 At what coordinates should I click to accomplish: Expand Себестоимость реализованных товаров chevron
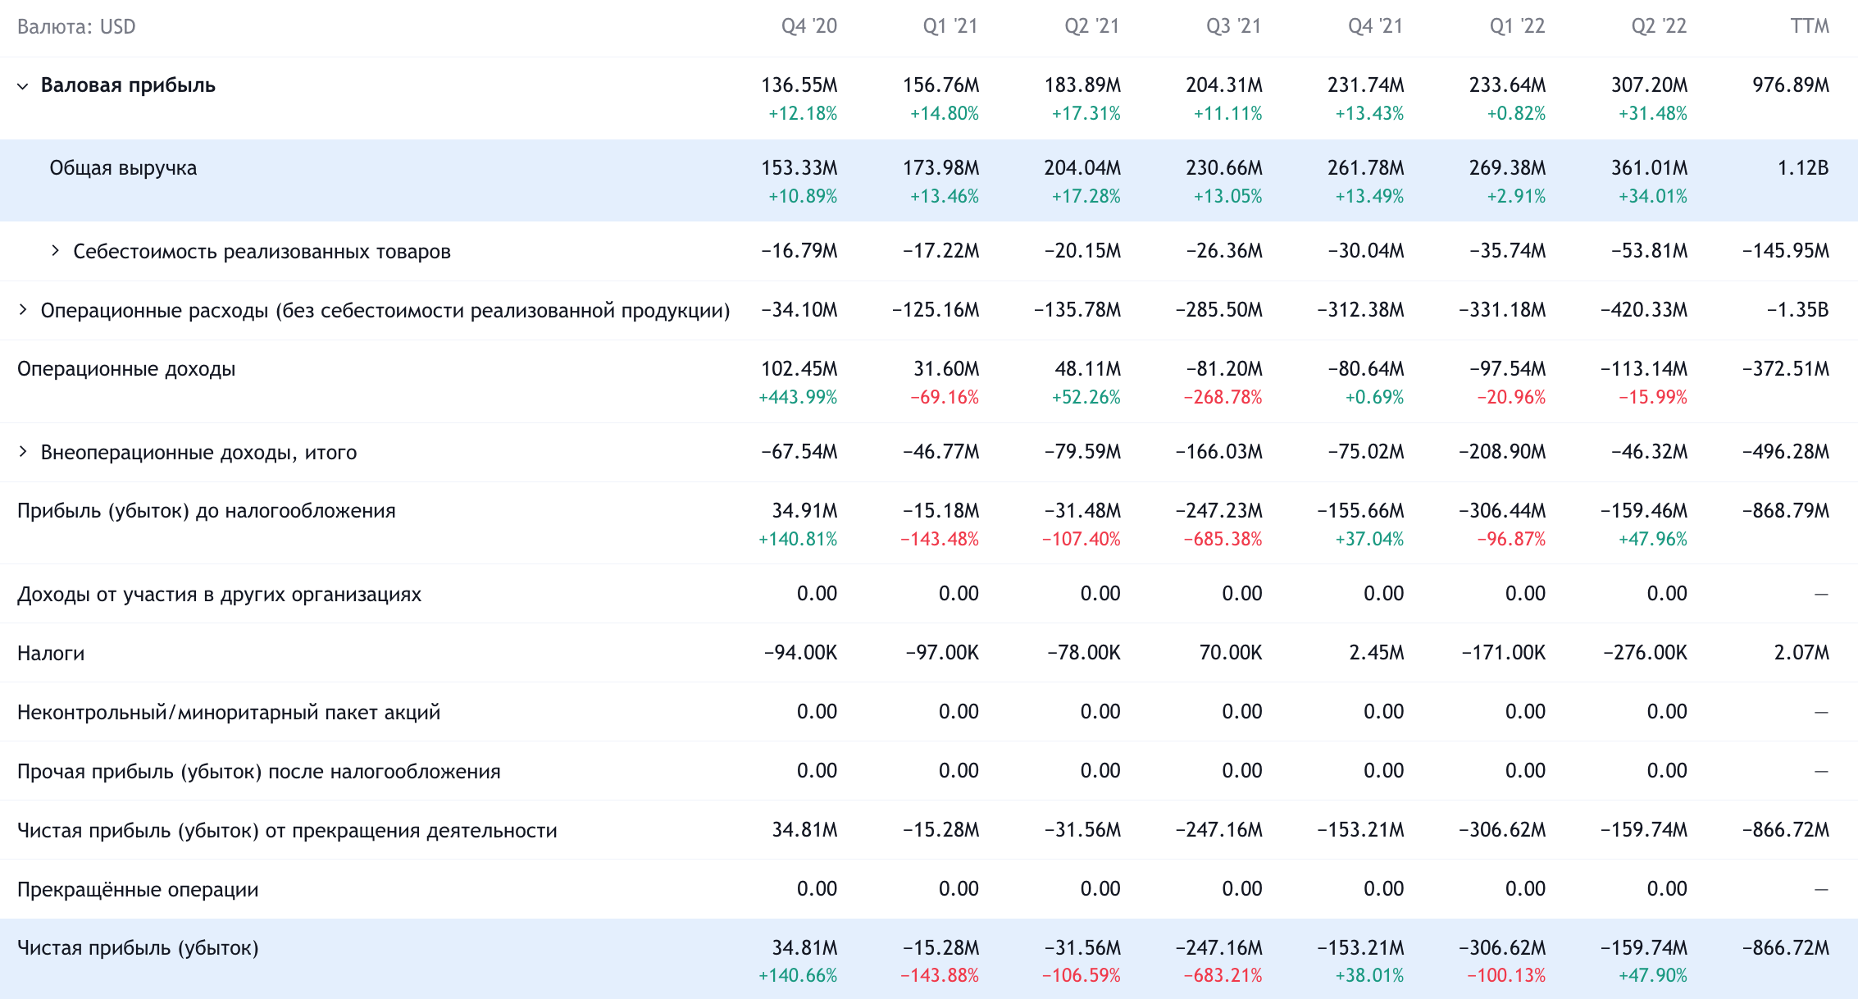click(x=55, y=251)
